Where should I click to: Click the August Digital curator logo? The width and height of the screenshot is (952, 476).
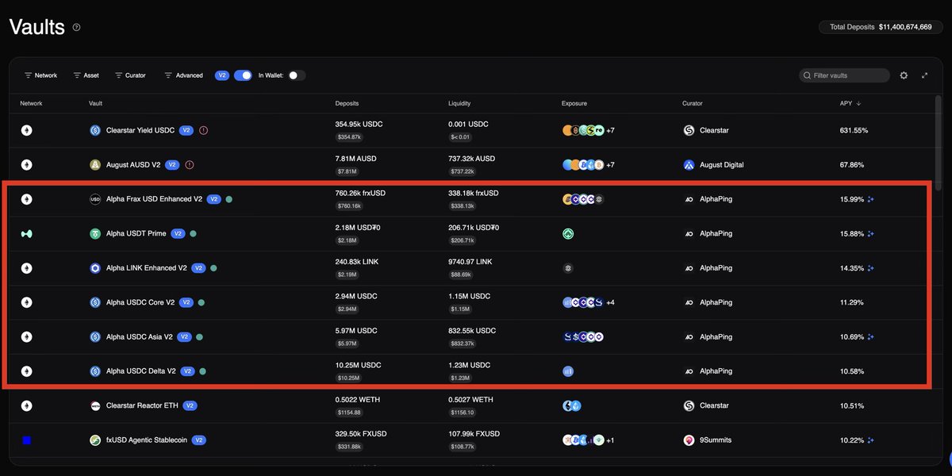[689, 165]
